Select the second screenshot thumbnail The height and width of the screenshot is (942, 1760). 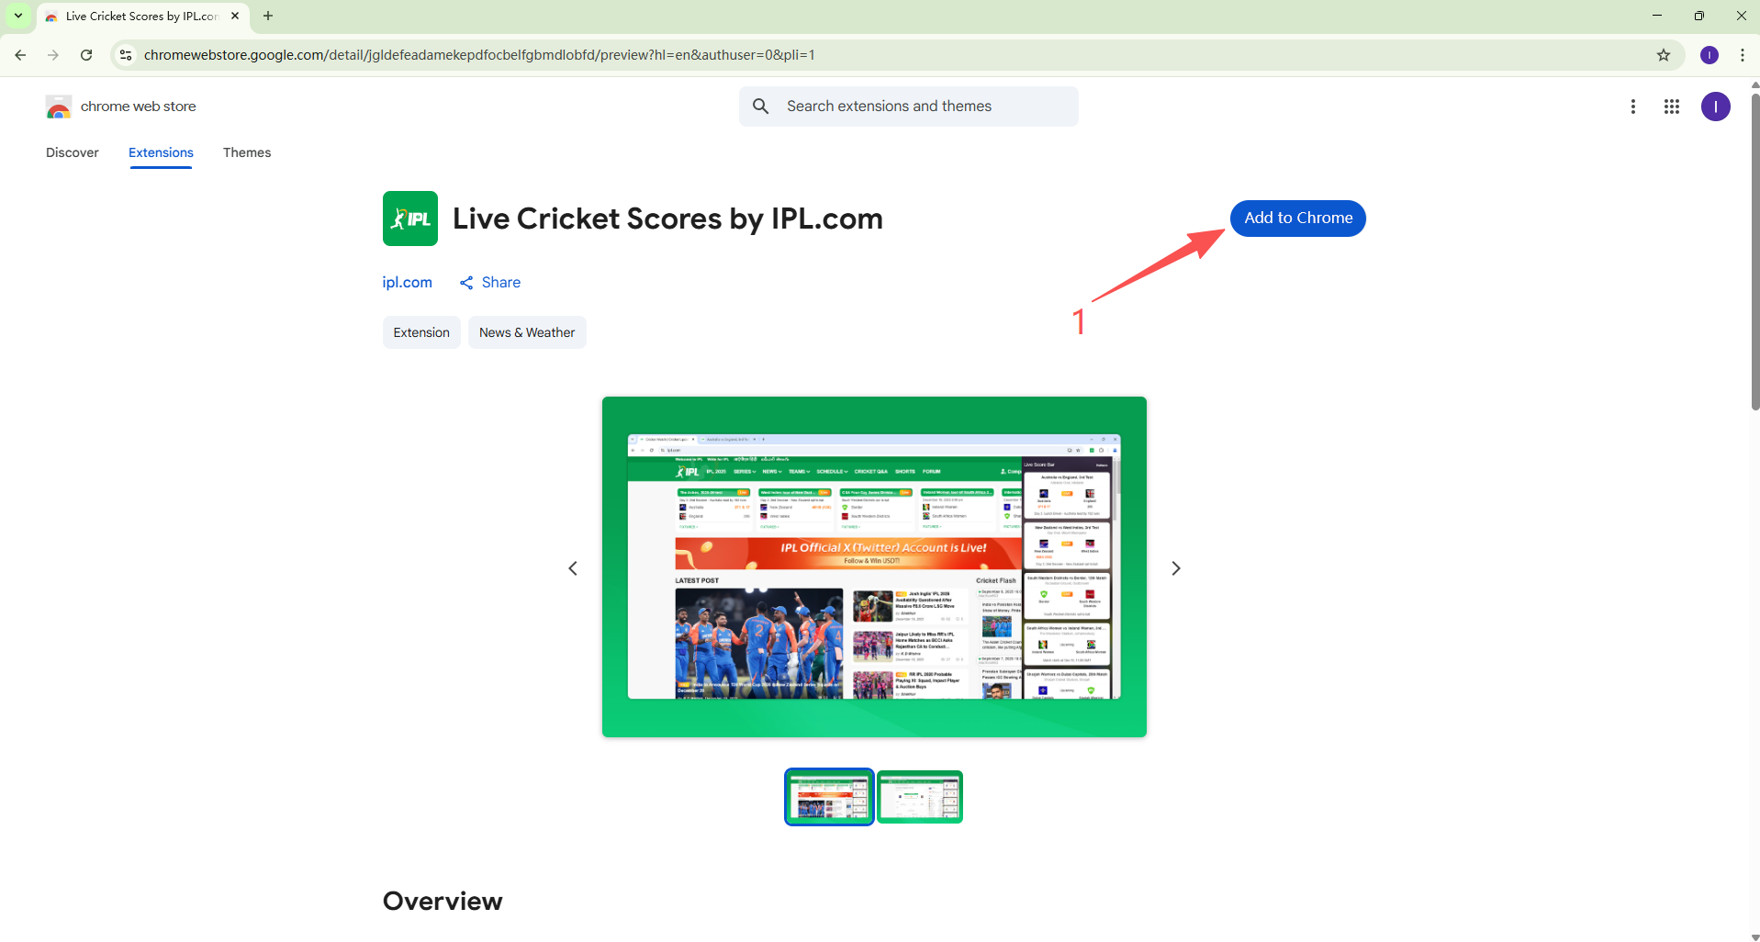(x=919, y=797)
